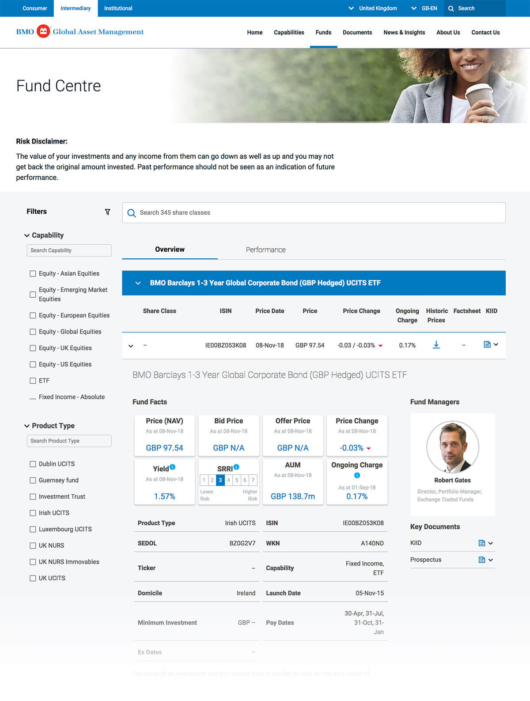Open the KIID document icon in share class row
This screenshot has height=701, width=530.
point(487,345)
